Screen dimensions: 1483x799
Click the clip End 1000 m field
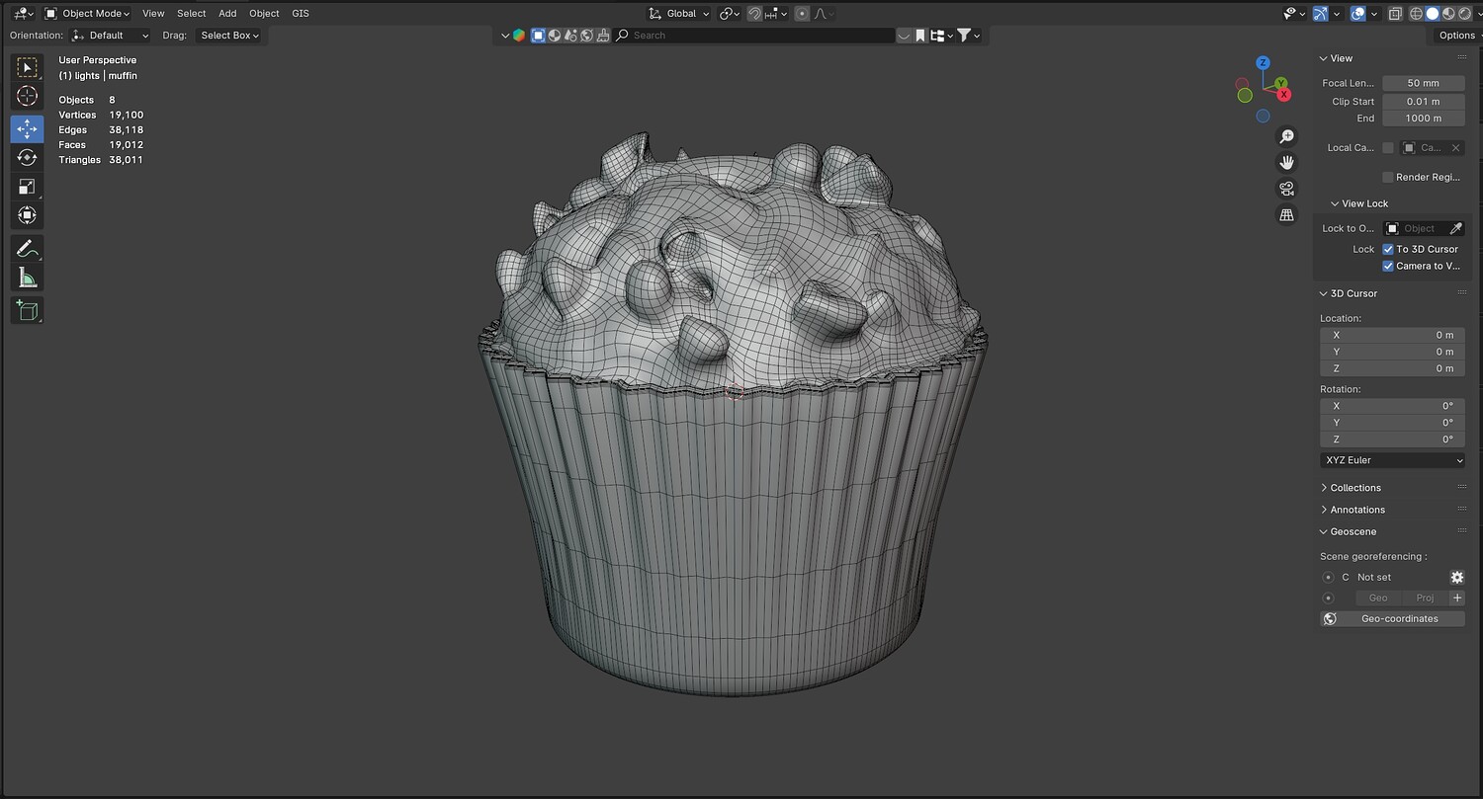coord(1424,119)
